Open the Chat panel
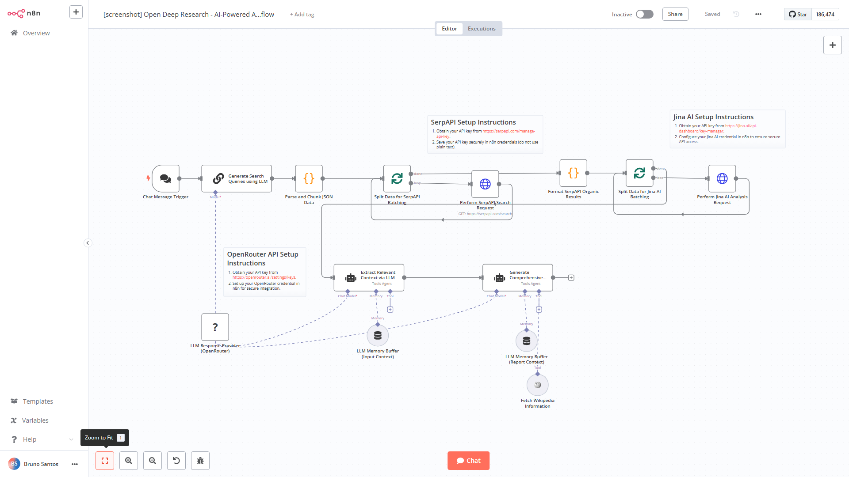Viewport: 849px width, 477px height. pyautogui.click(x=468, y=461)
